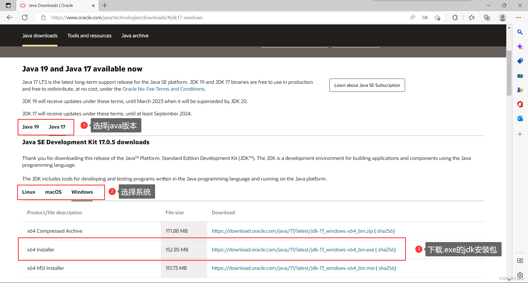The width and height of the screenshot is (528, 283).
Task: Reload the page with refresh icon
Action: pyautogui.click(x=25, y=18)
